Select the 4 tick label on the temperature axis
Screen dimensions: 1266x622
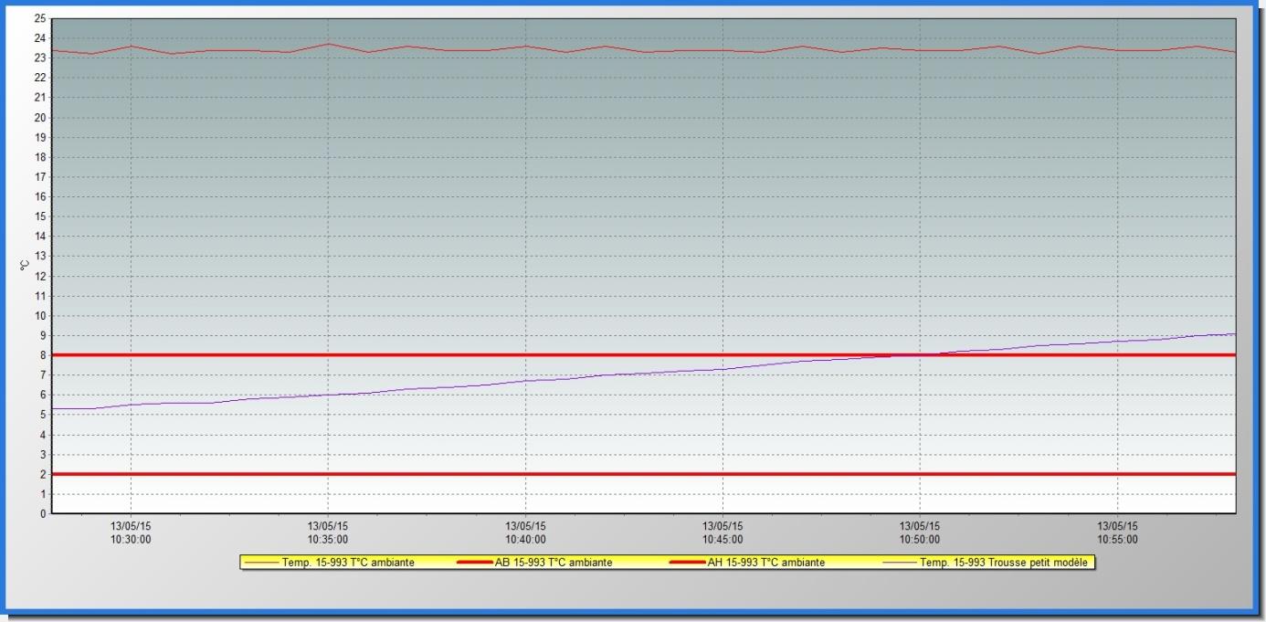click(42, 434)
